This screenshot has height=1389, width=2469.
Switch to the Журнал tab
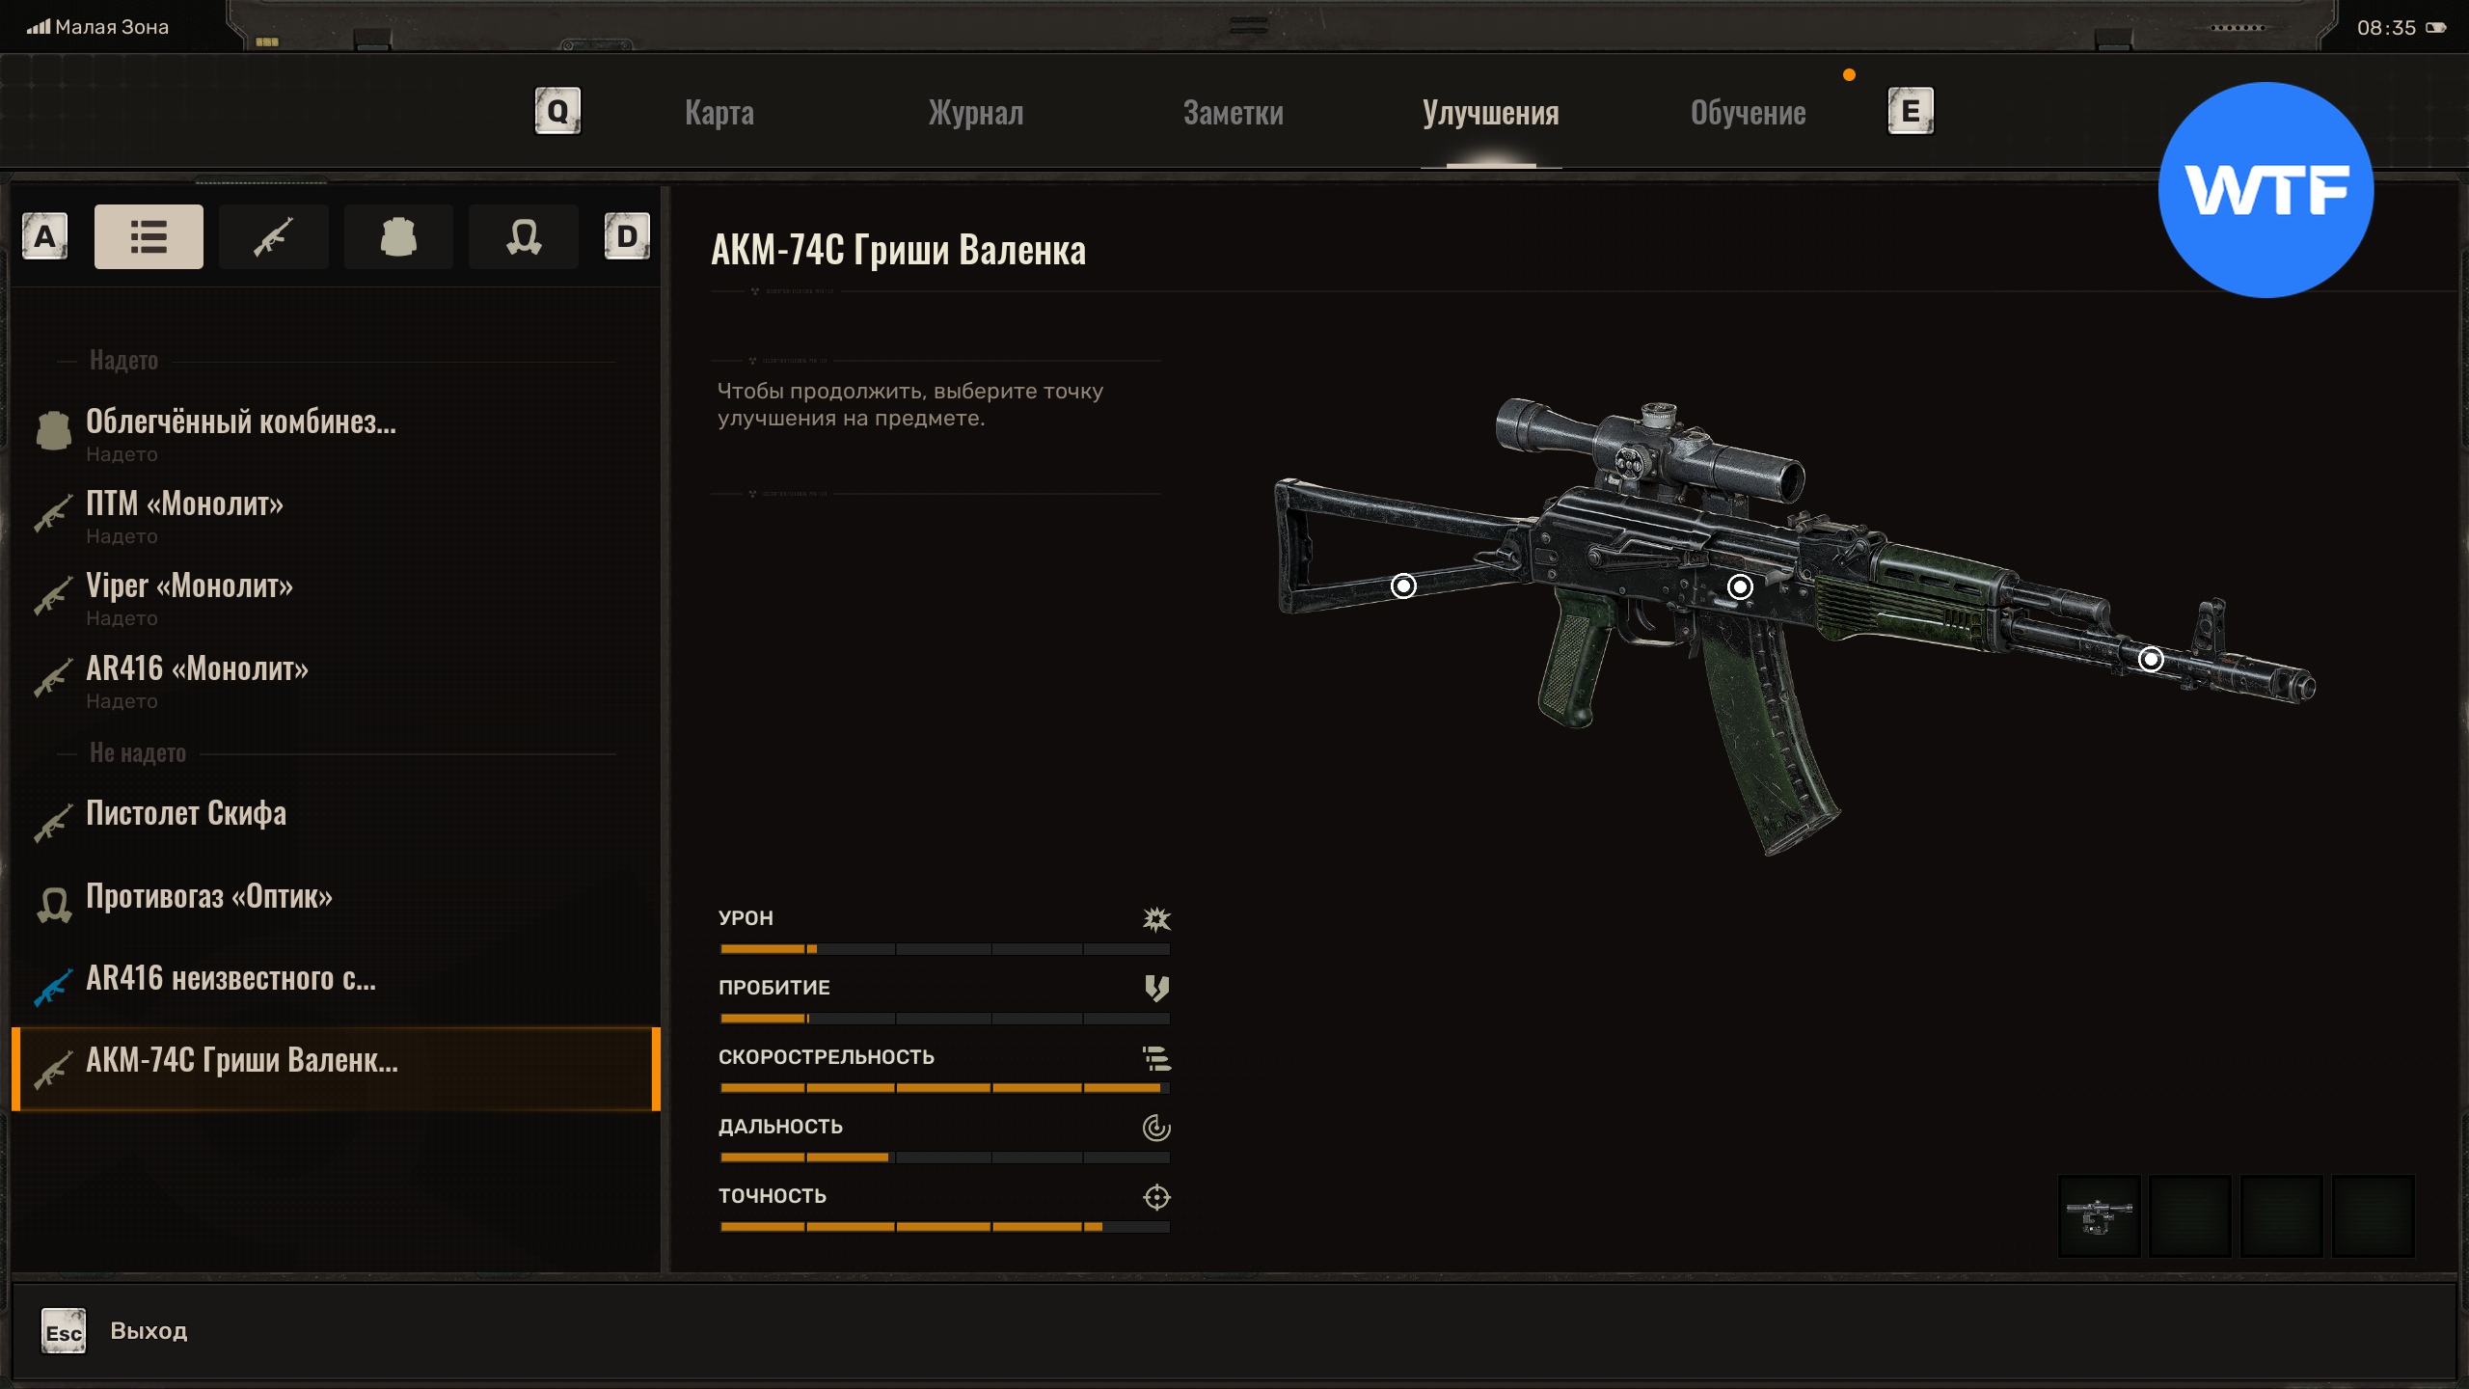pyautogui.click(x=976, y=113)
